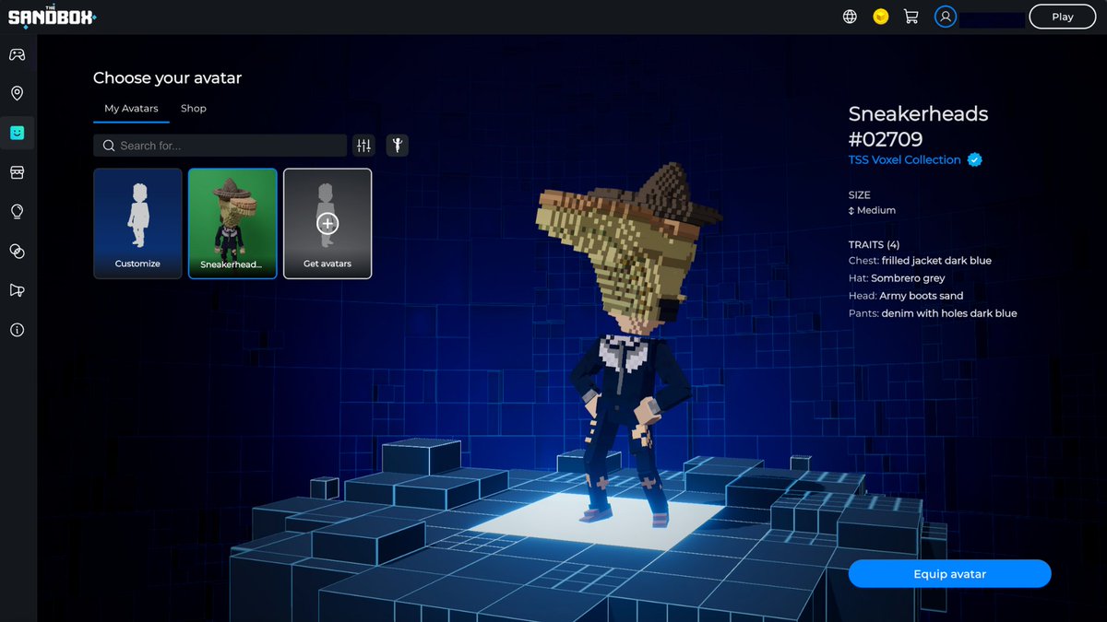Click the Play button
The width and height of the screenshot is (1107, 622).
(1063, 17)
